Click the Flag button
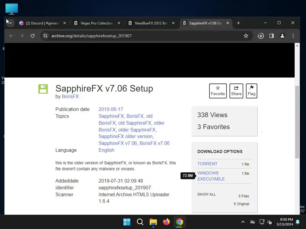This screenshot has height=229, width=306. pos(251,91)
